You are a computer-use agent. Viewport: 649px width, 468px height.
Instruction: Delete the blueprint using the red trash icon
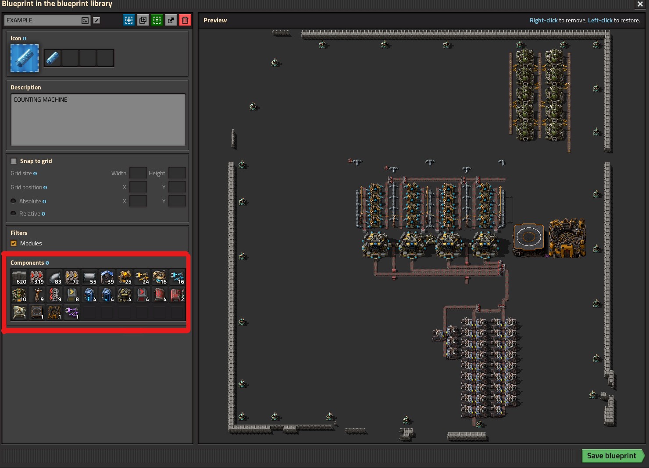coord(185,20)
